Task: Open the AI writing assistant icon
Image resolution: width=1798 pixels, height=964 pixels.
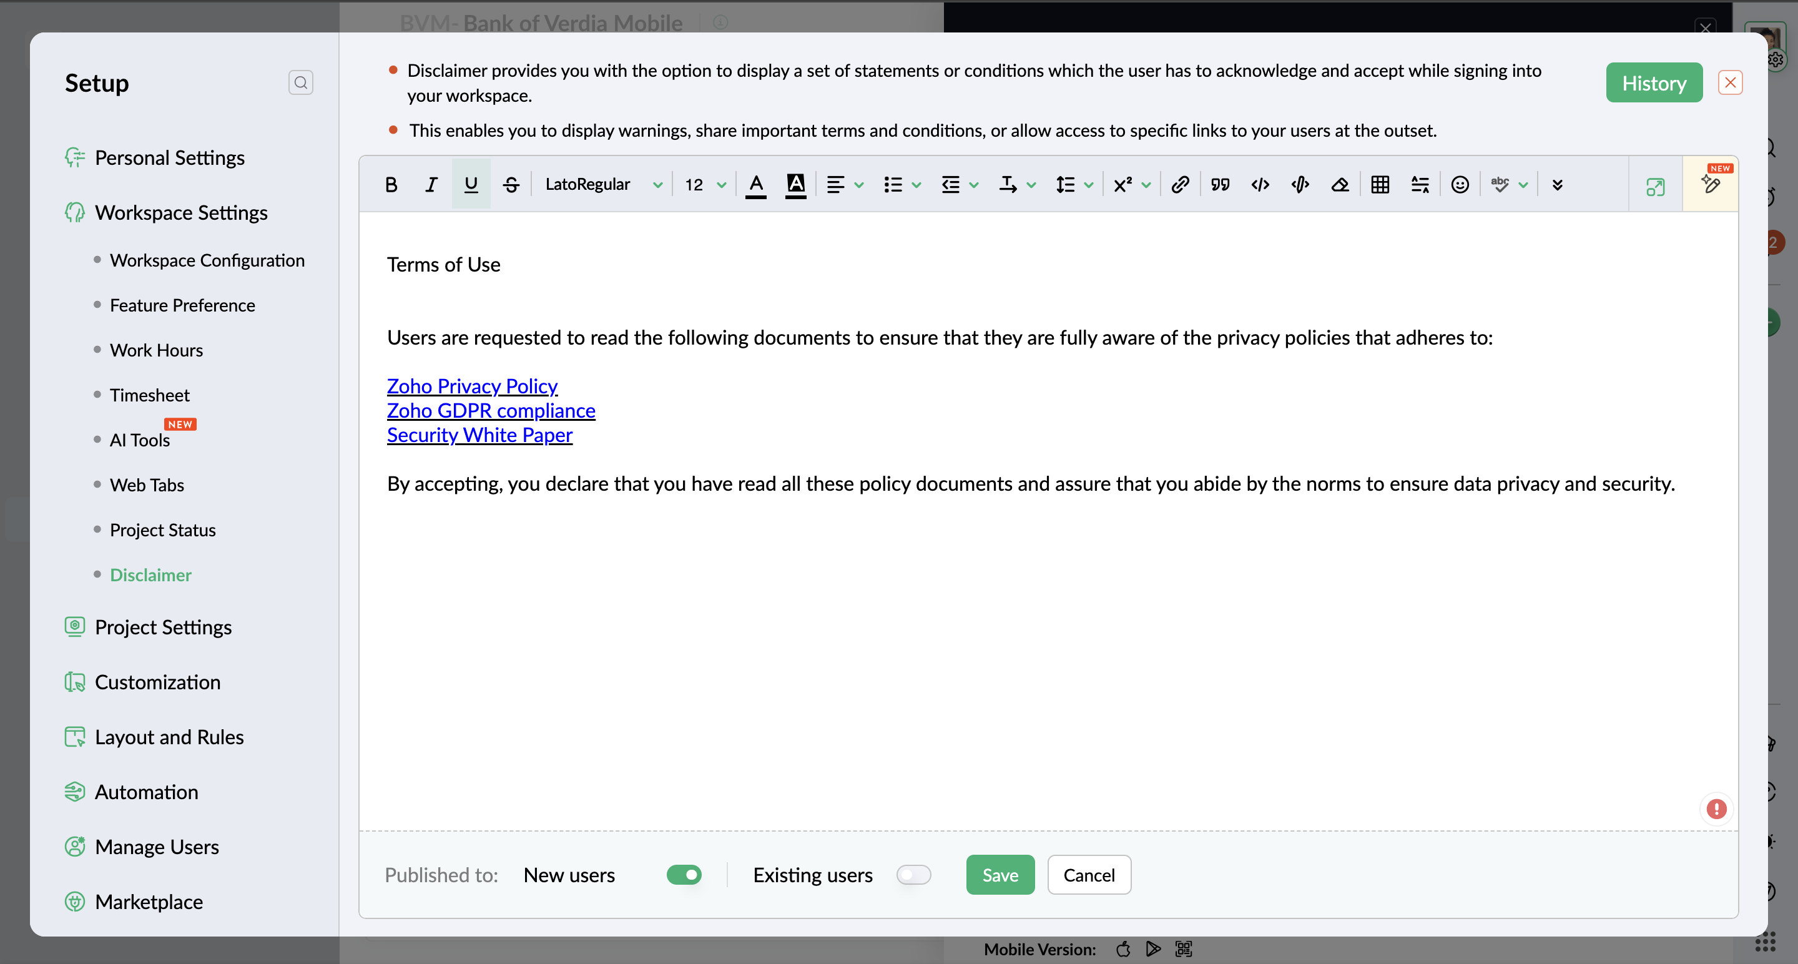Action: (x=1710, y=184)
